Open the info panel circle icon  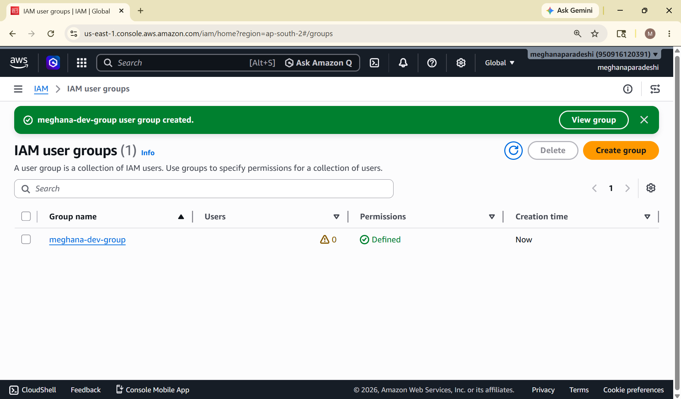(x=628, y=89)
